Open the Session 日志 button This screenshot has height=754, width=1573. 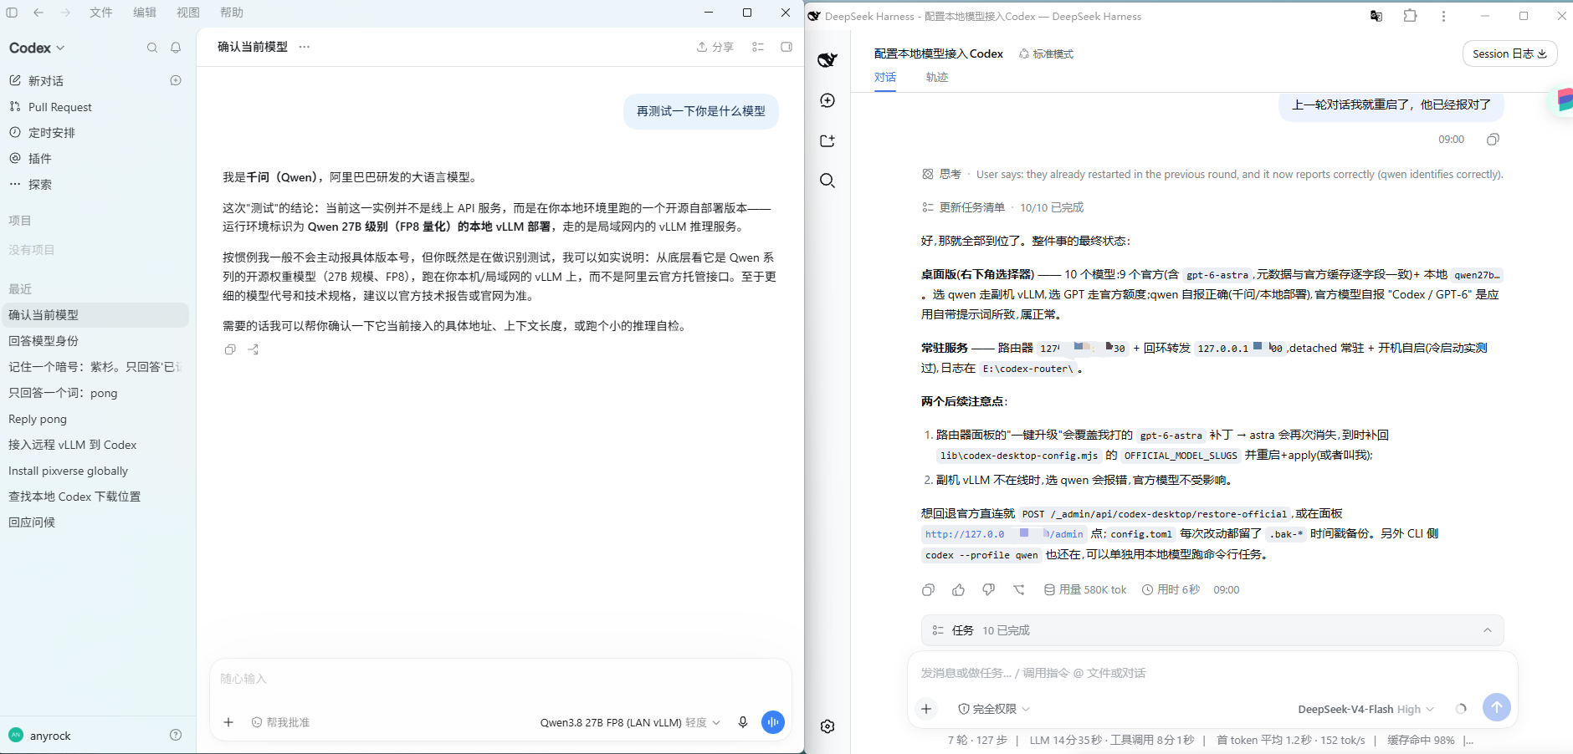(1510, 53)
